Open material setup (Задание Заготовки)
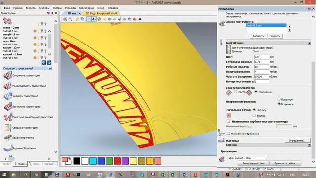Viewport: 316px width, 178px height. [x=8, y=148]
